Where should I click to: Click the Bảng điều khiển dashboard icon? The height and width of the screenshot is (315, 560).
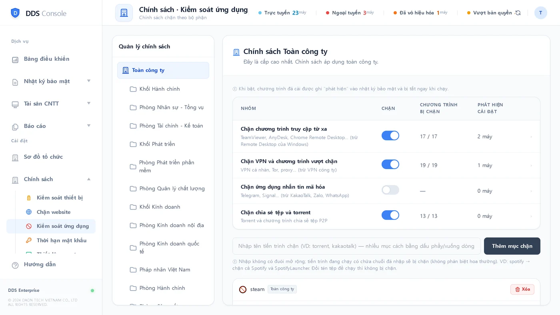tap(15, 60)
